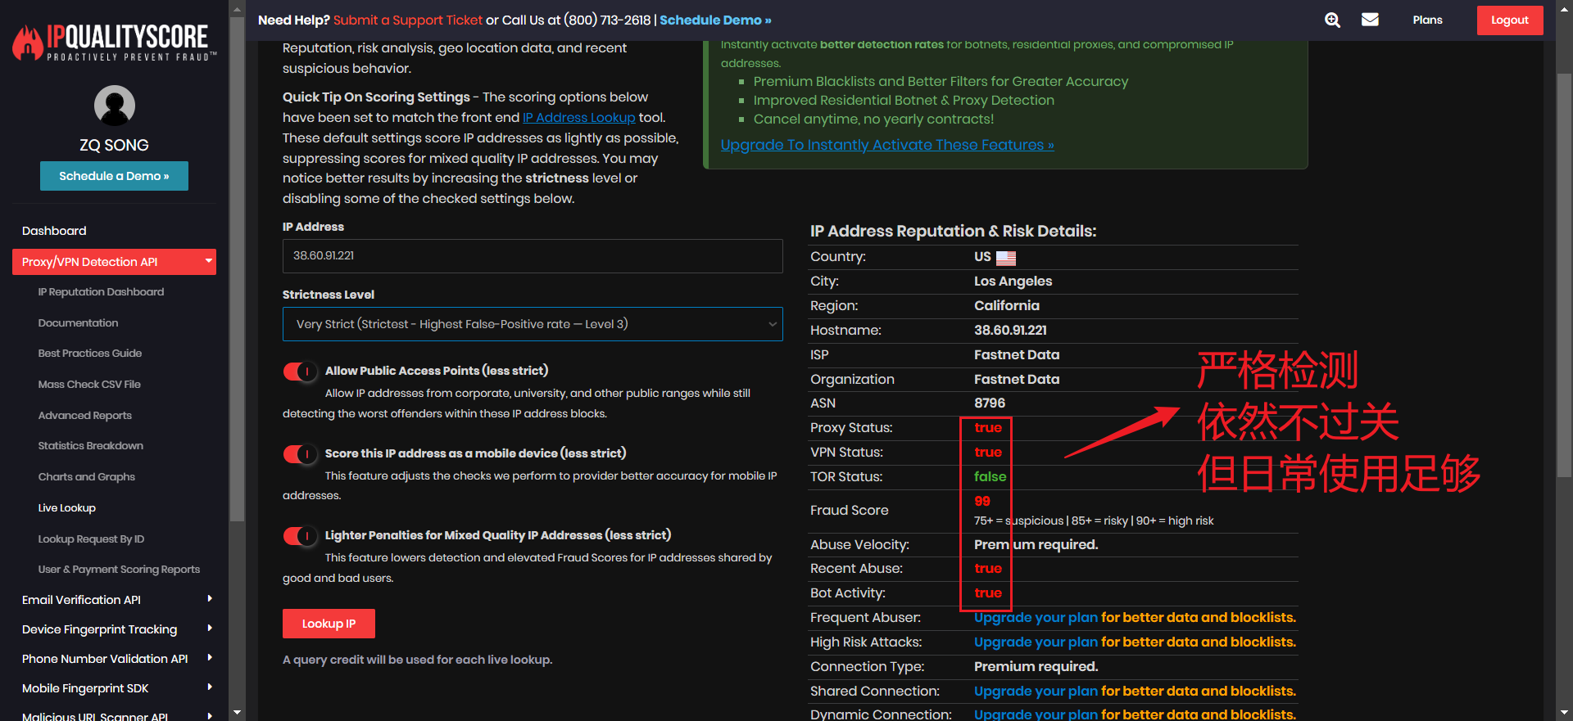
Task: Open the envelope messages icon
Action: pyautogui.click(x=1370, y=20)
